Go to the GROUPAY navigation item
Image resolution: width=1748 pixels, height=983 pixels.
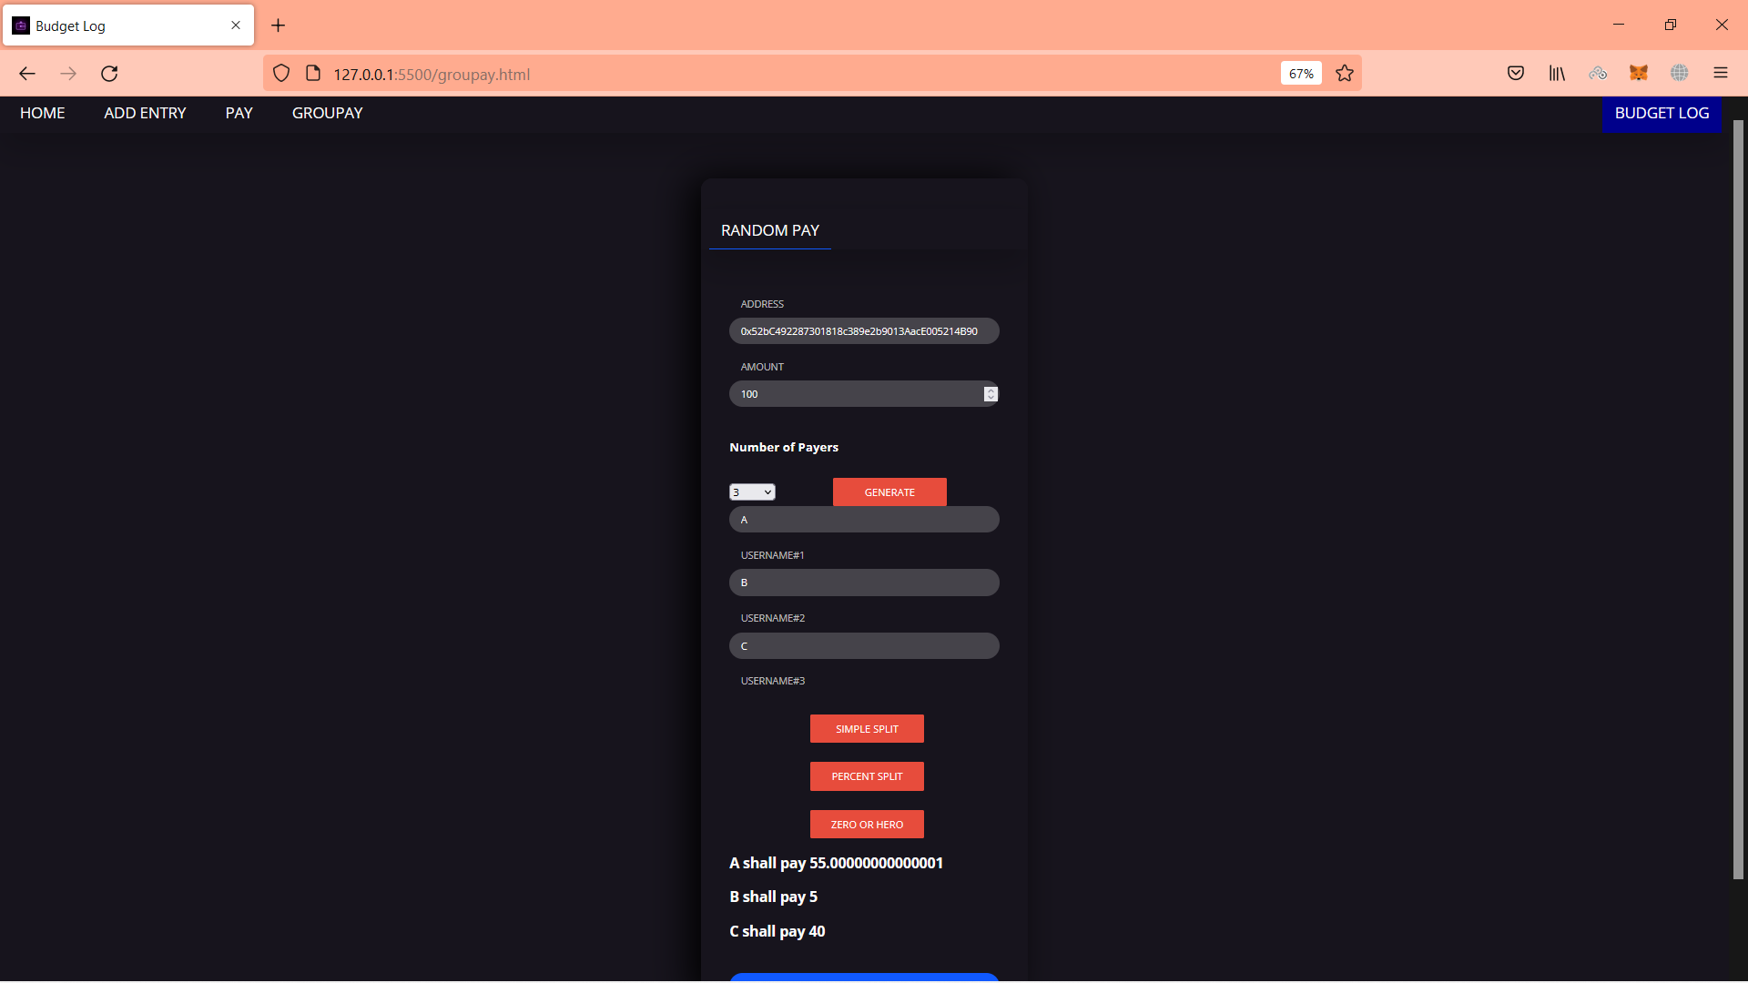(x=327, y=113)
